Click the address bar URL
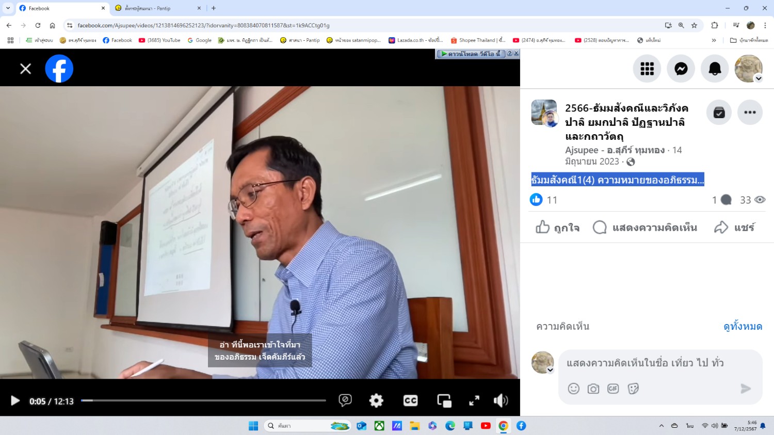The width and height of the screenshot is (774, 435). 203,25
